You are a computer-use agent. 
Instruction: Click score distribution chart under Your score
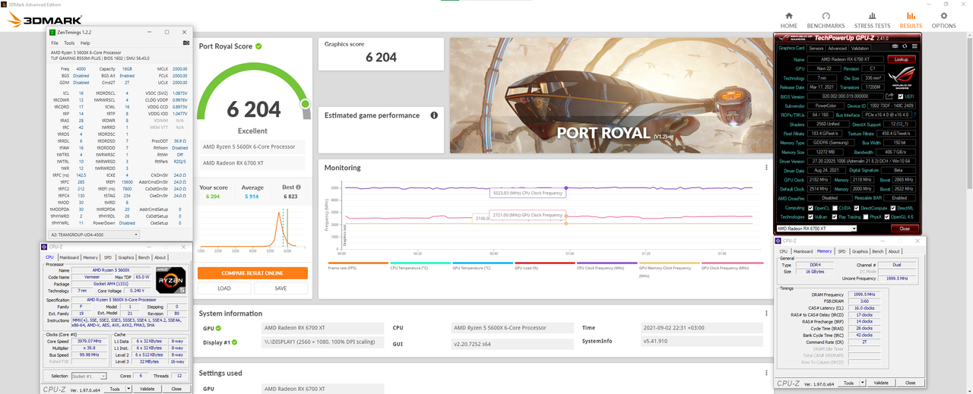point(252,229)
